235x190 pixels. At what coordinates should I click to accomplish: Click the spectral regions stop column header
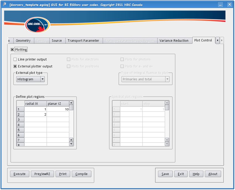(x=154, y=104)
